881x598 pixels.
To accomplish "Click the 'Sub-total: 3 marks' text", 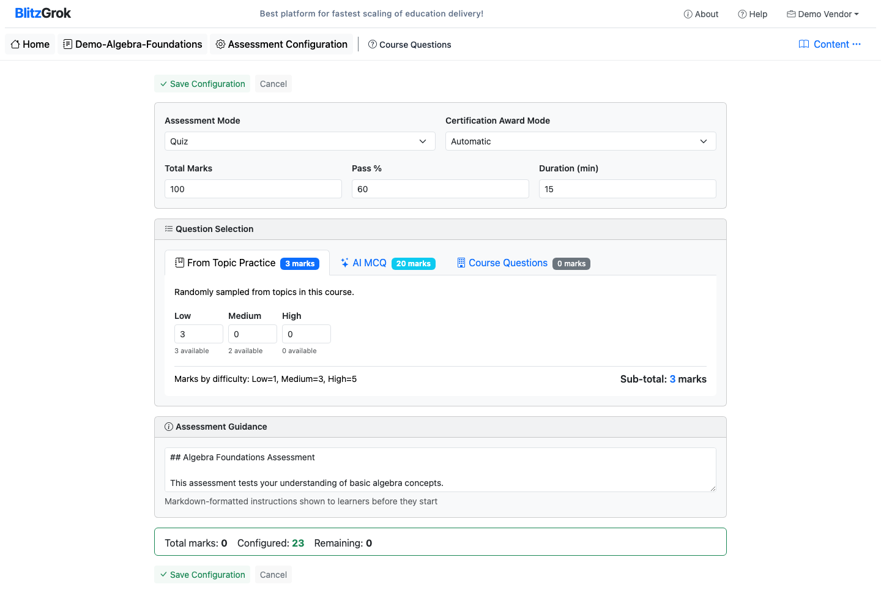I will click(663, 379).
